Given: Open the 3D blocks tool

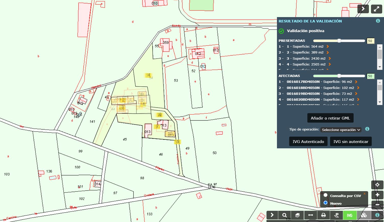Looking at the screenshot, I should click(x=364, y=215).
